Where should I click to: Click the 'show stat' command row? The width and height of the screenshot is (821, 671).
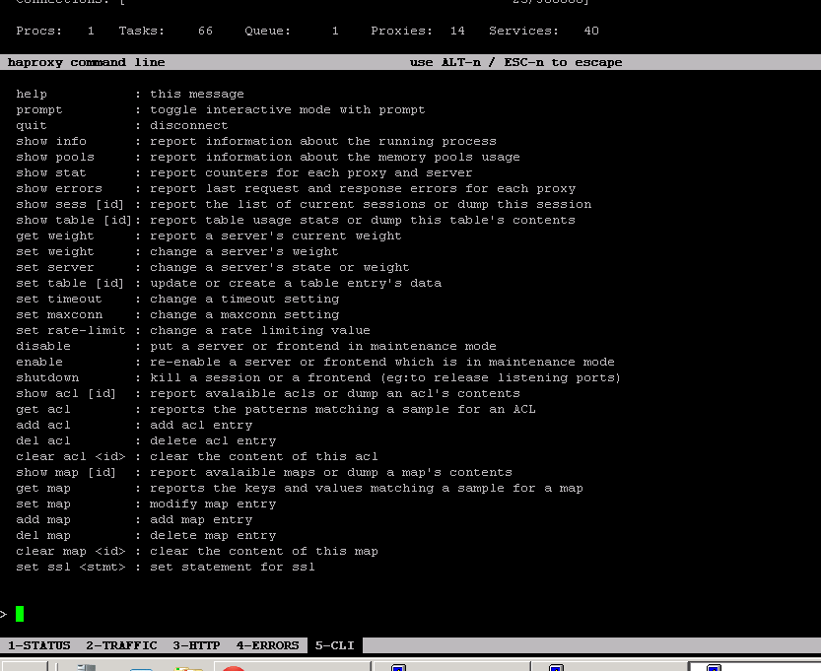click(x=244, y=172)
